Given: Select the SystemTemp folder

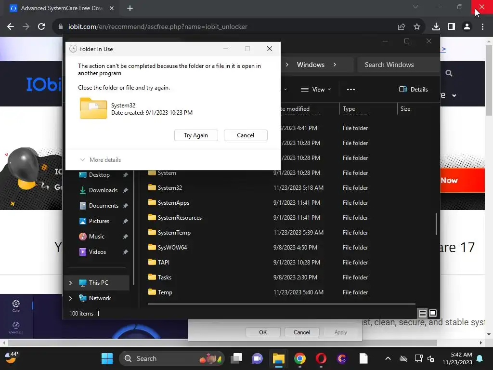Looking at the screenshot, I should [x=281, y=233].
